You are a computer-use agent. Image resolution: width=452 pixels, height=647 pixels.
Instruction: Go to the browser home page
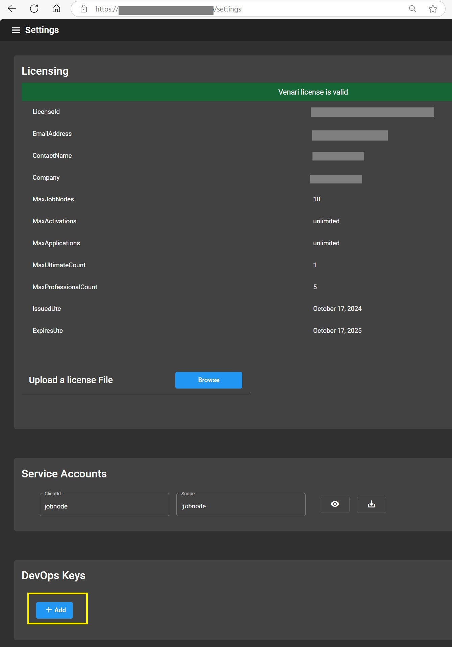[x=56, y=9]
